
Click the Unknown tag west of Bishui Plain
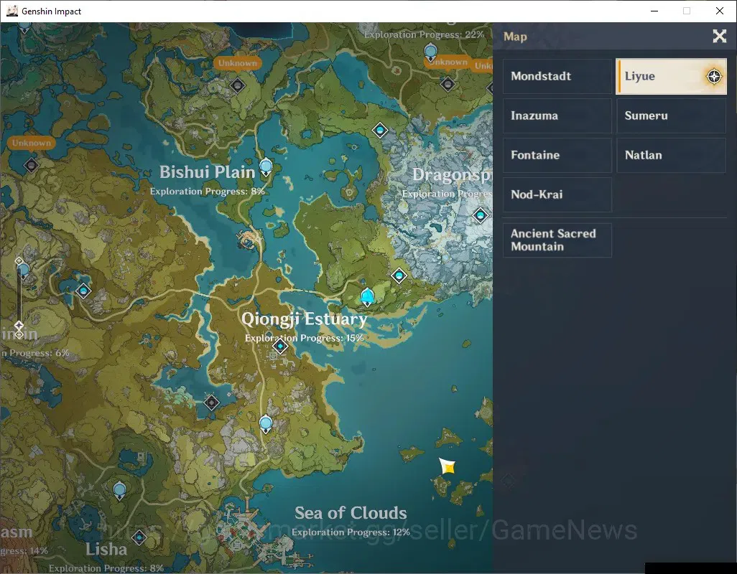click(x=32, y=143)
